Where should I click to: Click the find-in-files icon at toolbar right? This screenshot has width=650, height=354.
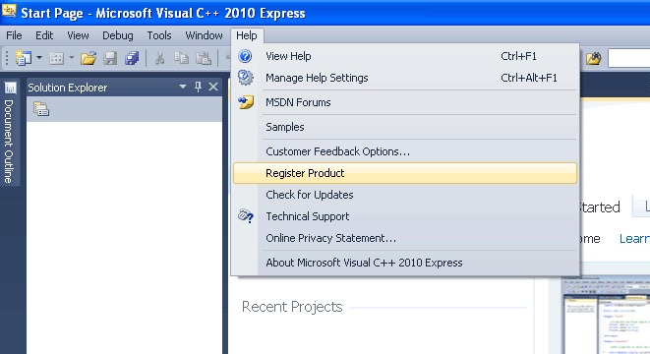[x=594, y=58]
